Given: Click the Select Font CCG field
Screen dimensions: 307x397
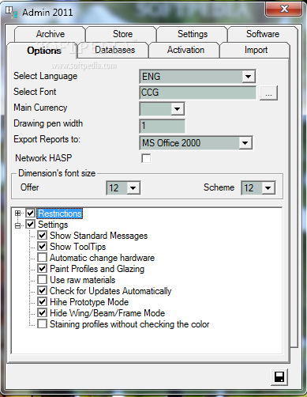Looking at the screenshot, I should 197,93.
